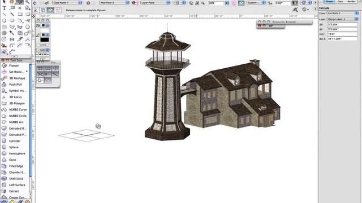Click the rotation angle field in toolbar
The height and width of the screenshot is (203, 362).
283,3
